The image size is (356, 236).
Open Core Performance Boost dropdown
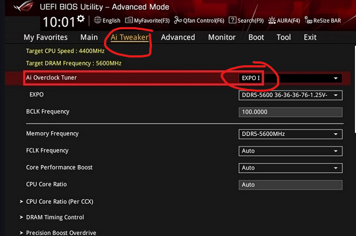tap(291, 168)
